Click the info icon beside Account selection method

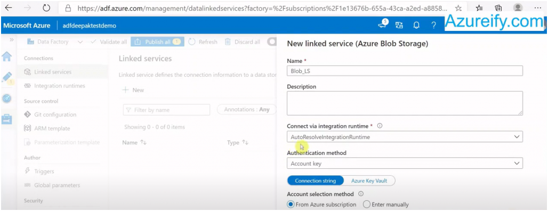coord(361,193)
